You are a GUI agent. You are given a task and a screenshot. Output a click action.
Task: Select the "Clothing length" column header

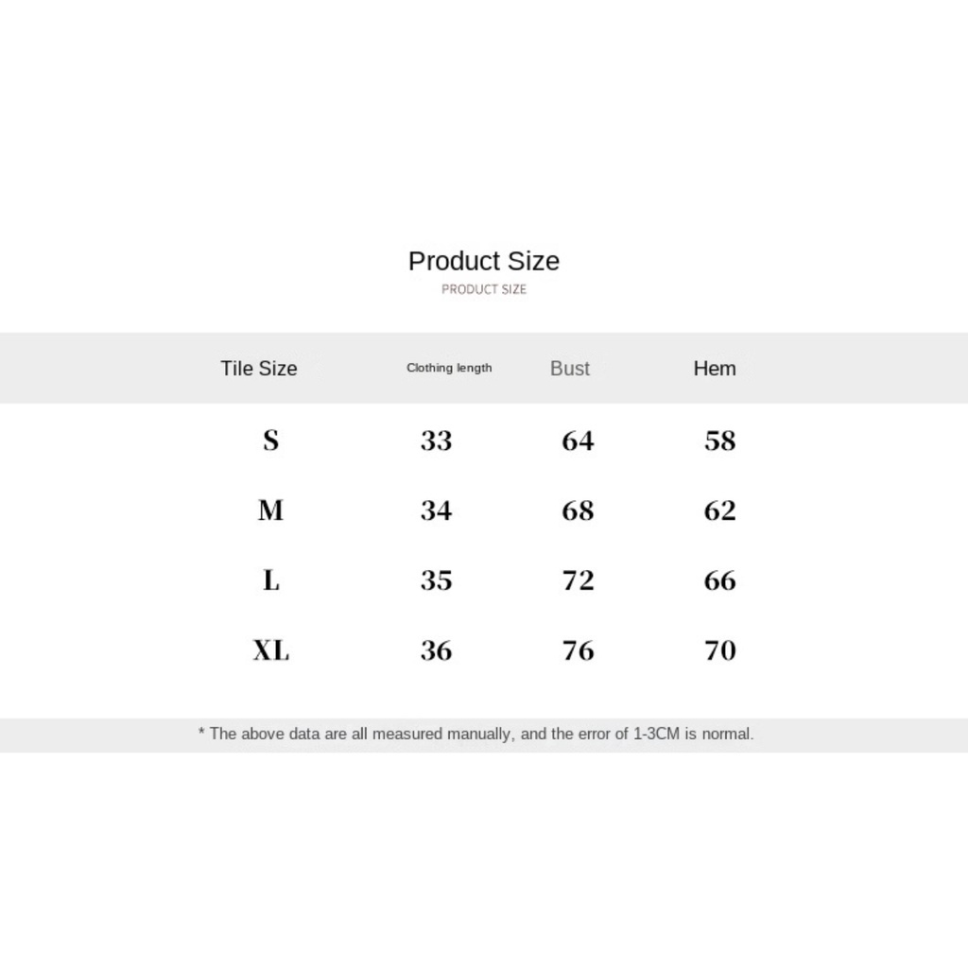pyautogui.click(x=449, y=369)
